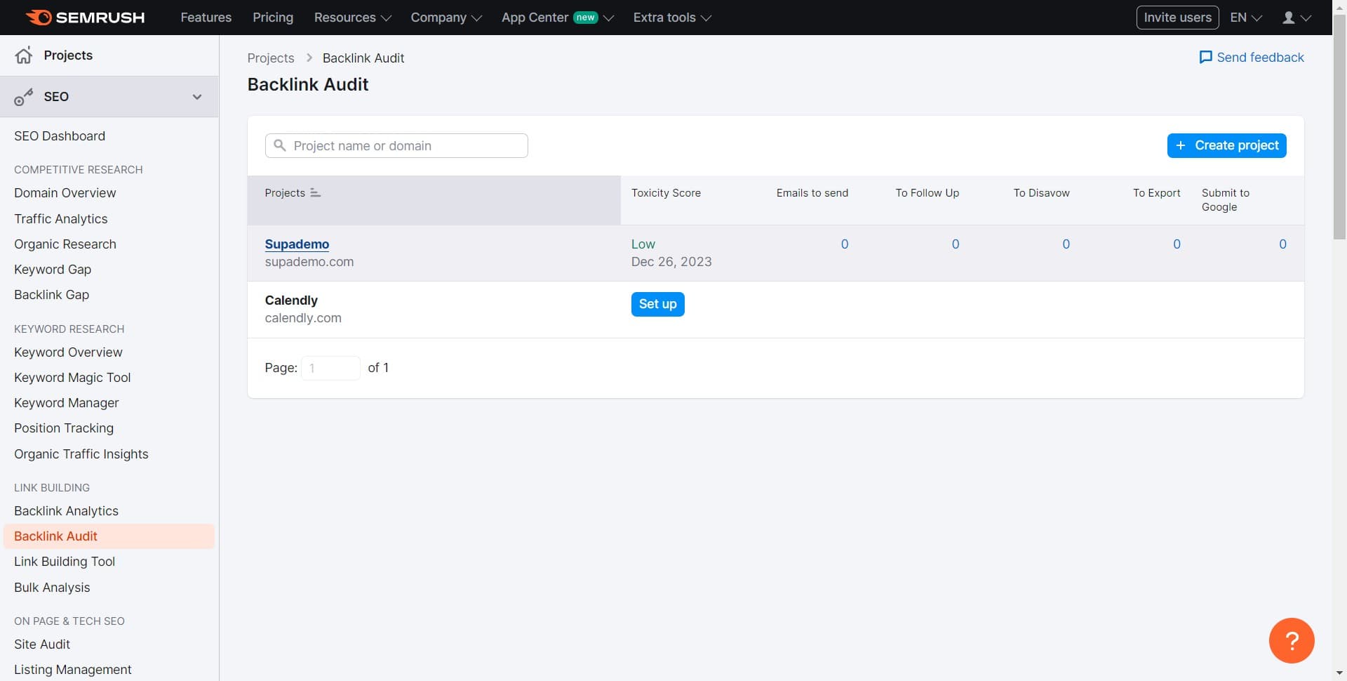Viewport: 1347px width, 681px height.
Task: Click the SEO key icon in sidebar
Action: pyautogui.click(x=24, y=97)
